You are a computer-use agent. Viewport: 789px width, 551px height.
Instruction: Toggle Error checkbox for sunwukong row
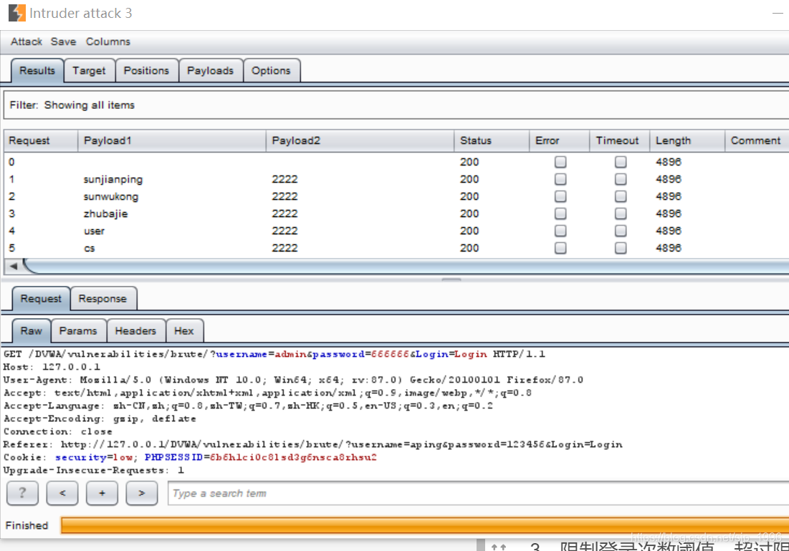click(560, 196)
